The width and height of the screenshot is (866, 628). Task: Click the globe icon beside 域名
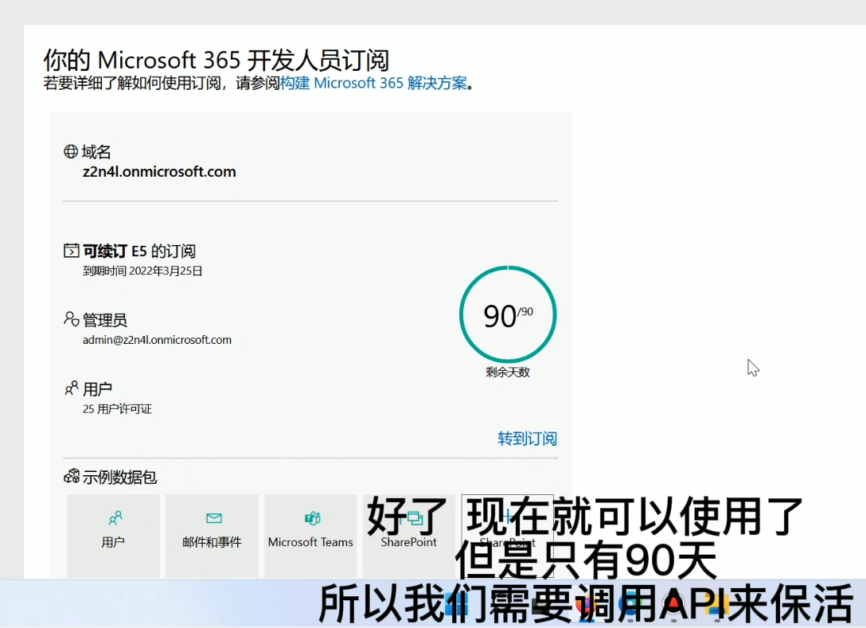pyautogui.click(x=71, y=151)
